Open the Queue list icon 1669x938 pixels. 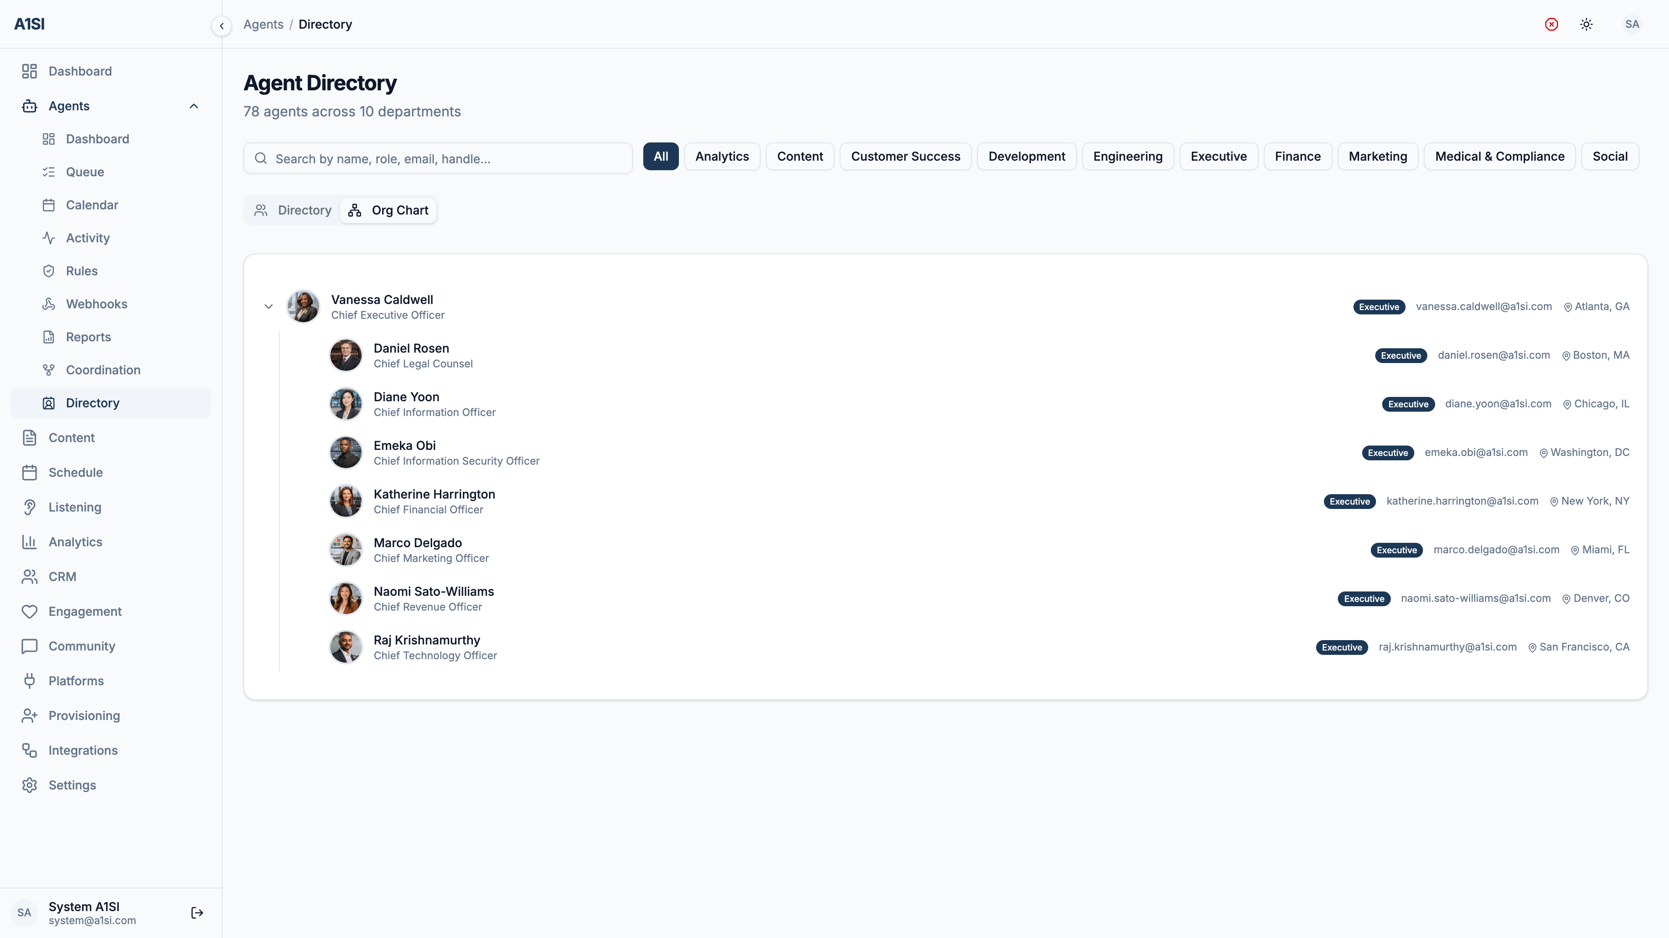click(x=49, y=172)
